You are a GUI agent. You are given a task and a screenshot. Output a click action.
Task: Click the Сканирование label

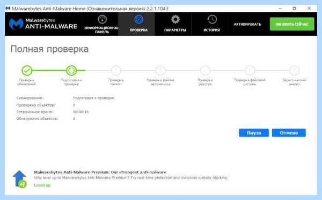coord(30,98)
